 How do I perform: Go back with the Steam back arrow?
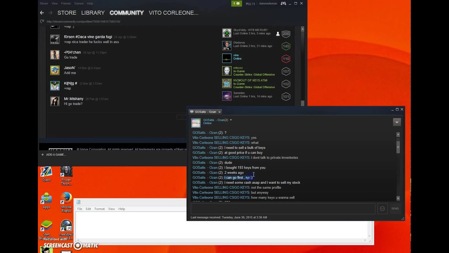42,13
